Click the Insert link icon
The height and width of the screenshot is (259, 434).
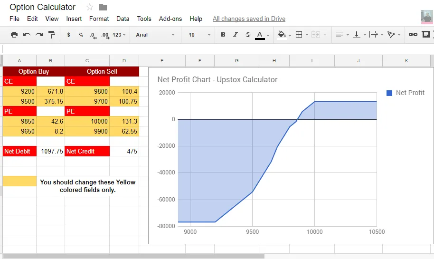pyautogui.click(x=413, y=35)
